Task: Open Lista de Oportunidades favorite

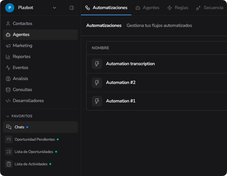Action: coord(41,152)
